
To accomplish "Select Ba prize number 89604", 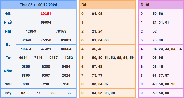I will point(66,49).
